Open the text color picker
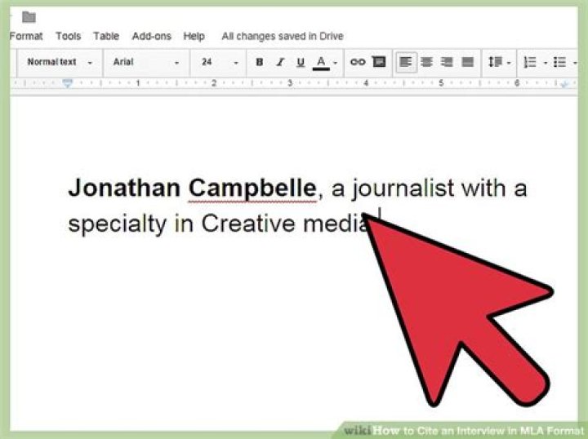 [x=322, y=62]
